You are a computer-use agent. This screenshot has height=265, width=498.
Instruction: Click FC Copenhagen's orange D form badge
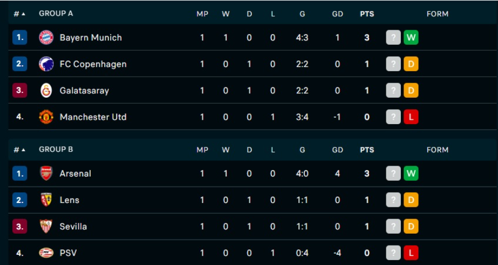coord(411,64)
